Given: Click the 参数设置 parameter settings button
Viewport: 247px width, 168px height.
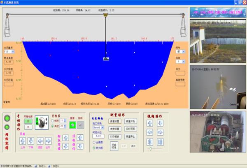Looking at the screenshot, I should [115, 129].
